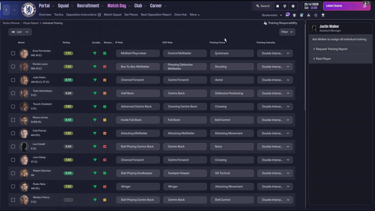Click Cole Palmer's condition heart icon
Viewport: 375px width, 211px height.
[x=95, y=133]
